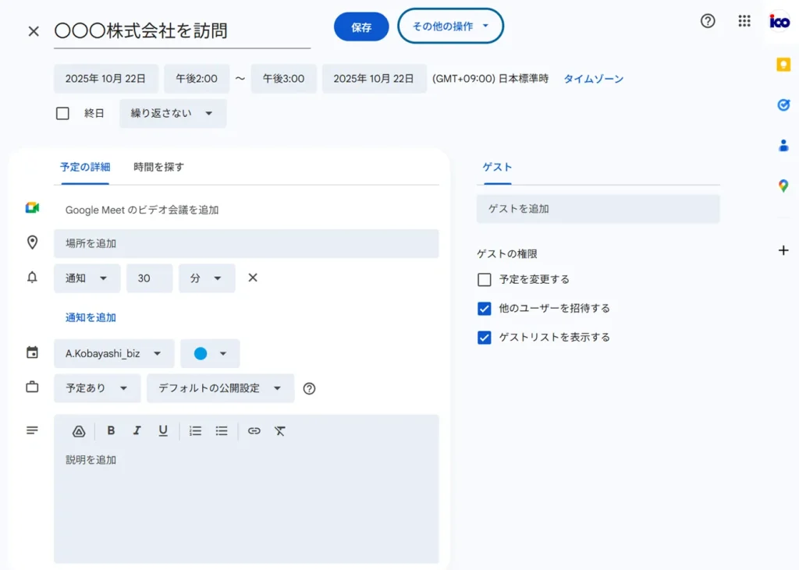Uncheck ゲストリストを表示する permission
The height and width of the screenshot is (570, 799).
point(485,338)
